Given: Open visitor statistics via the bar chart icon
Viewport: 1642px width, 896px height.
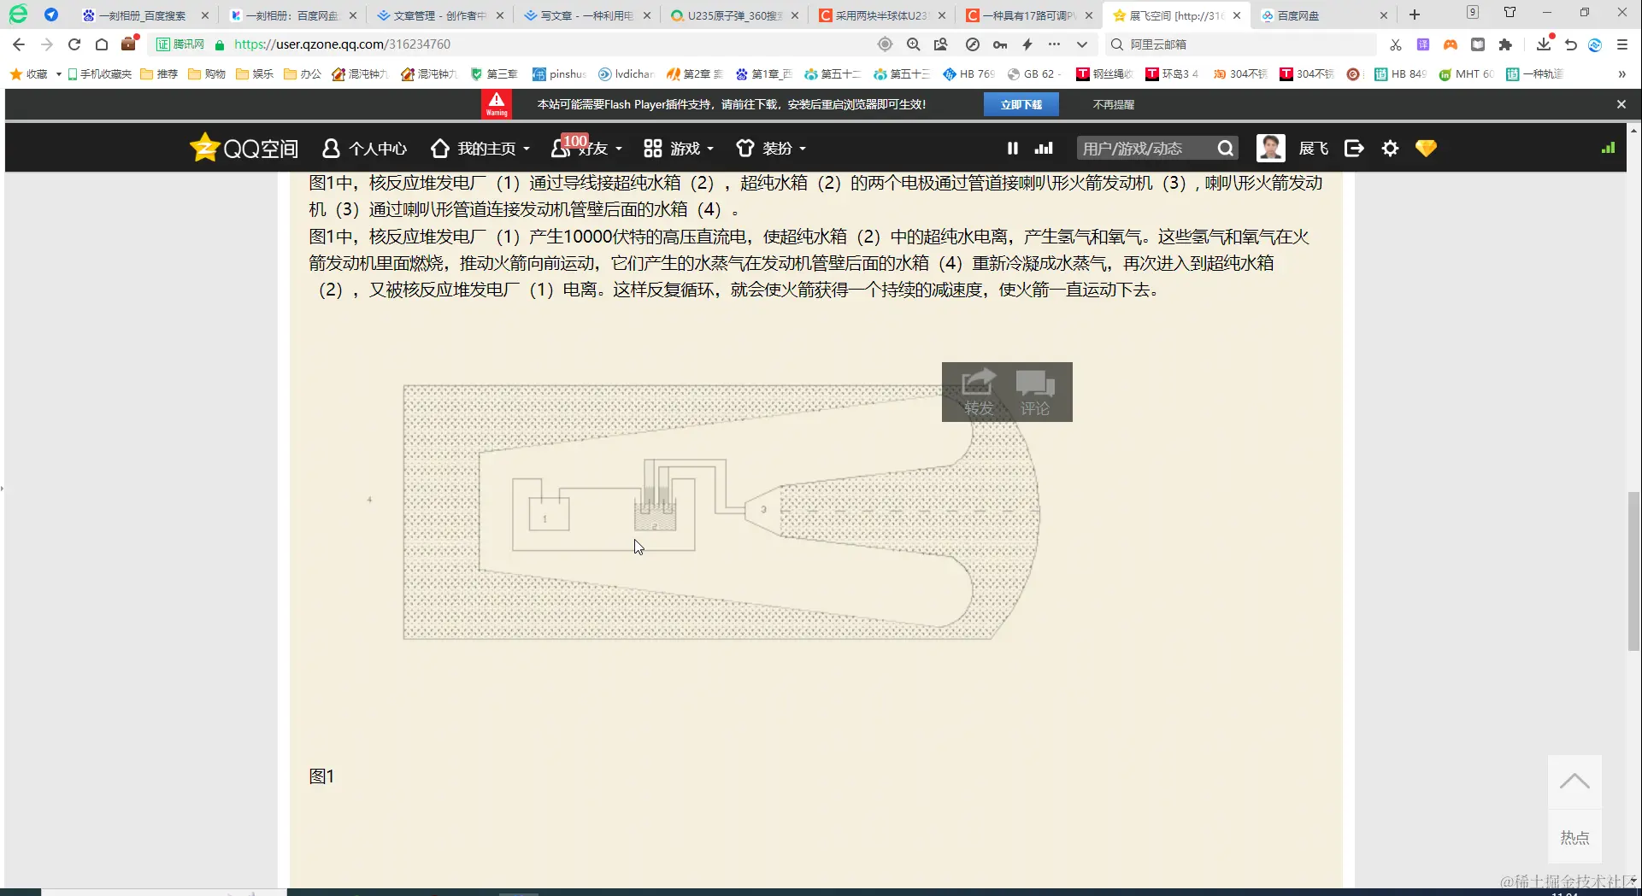Looking at the screenshot, I should 1043,148.
